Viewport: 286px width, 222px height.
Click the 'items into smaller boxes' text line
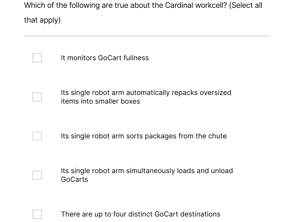tap(100, 101)
